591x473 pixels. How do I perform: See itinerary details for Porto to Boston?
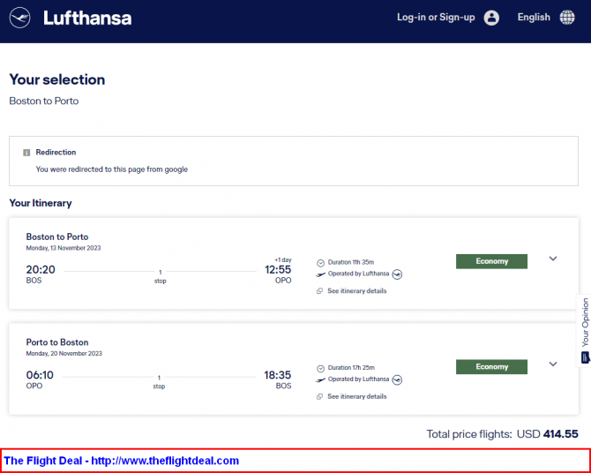tap(356, 396)
